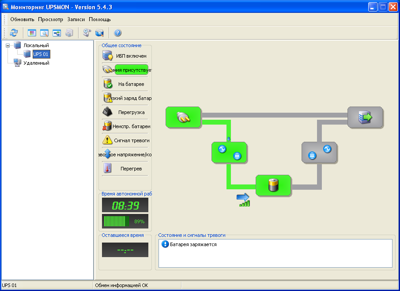This screenshot has height=291, width=400.
Task: Open the Просмотр menu
Action: coord(50,19)
